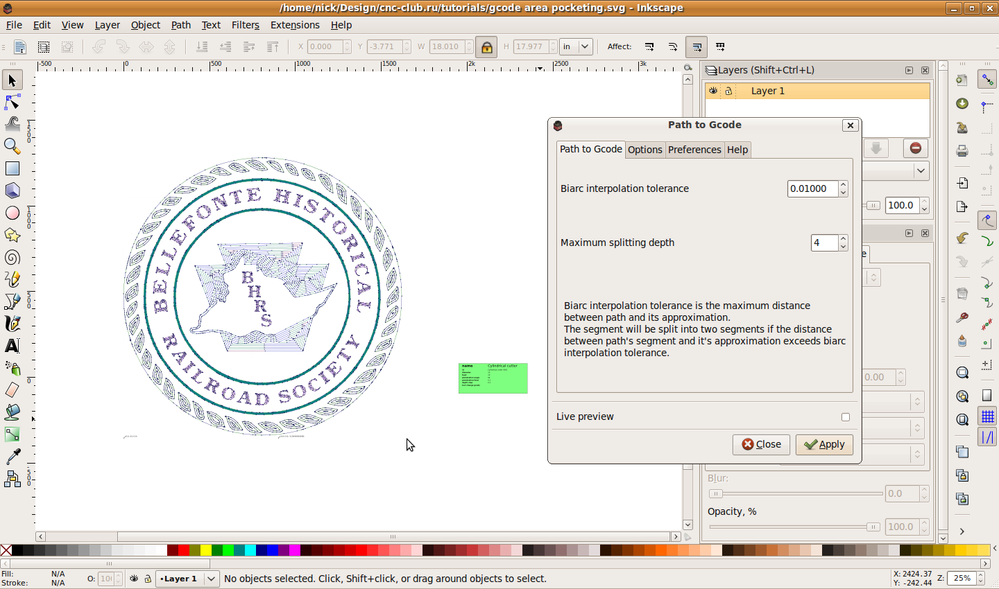Choose the Tweak tool

tap(12, 125)
